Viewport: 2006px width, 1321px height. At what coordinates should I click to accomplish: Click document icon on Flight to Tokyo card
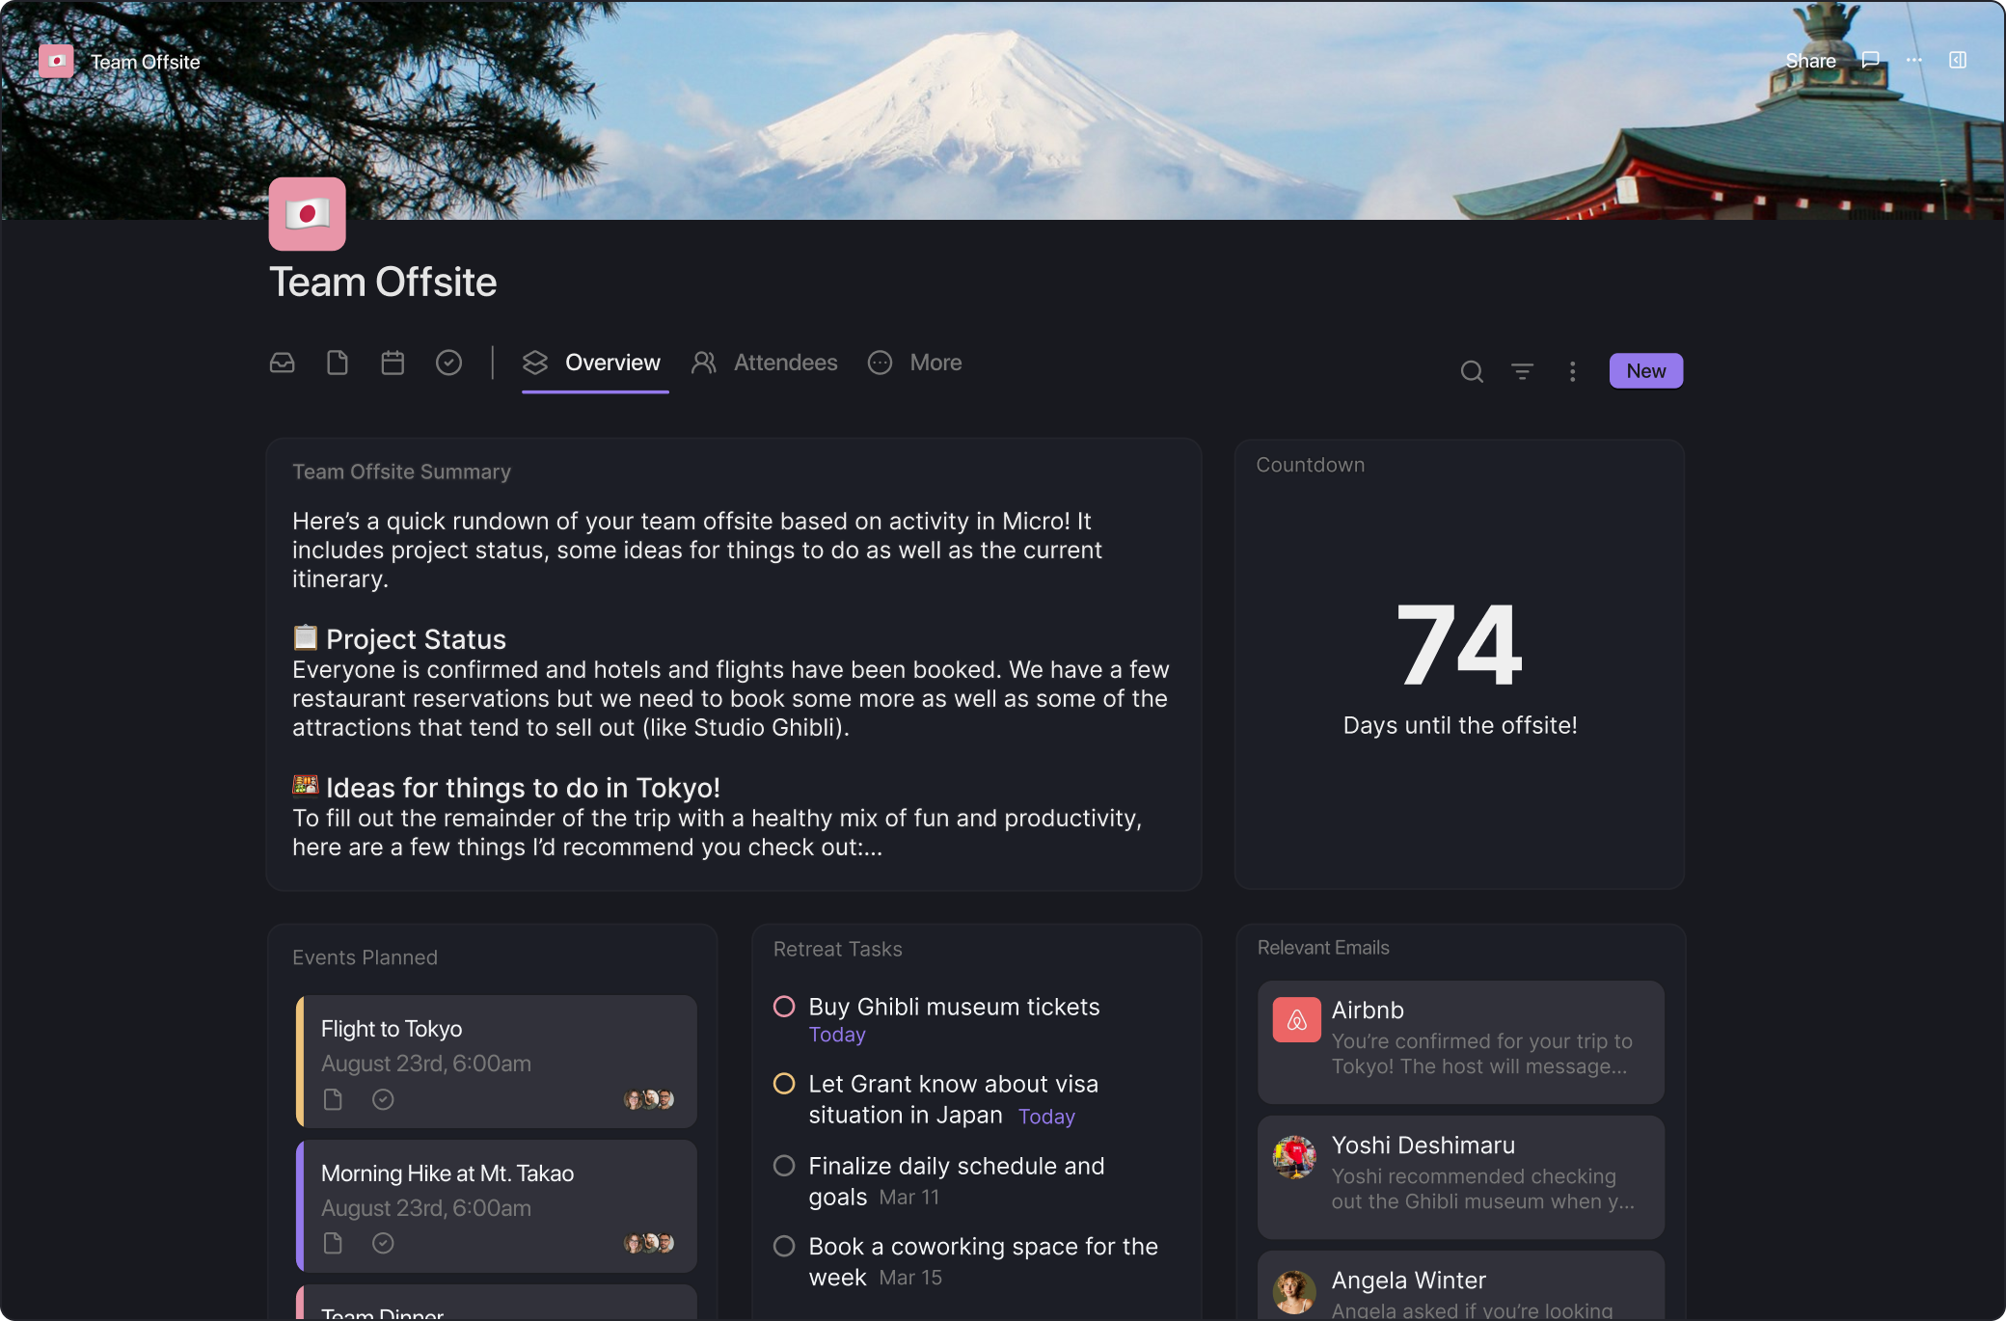pyautogui.click(x=333, y=1099)
